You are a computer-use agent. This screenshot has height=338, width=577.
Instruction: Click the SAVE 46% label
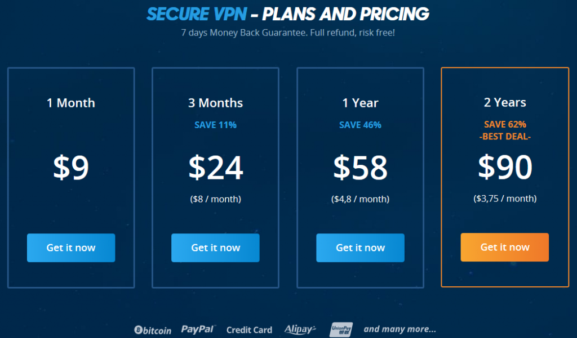click(360, 125)
